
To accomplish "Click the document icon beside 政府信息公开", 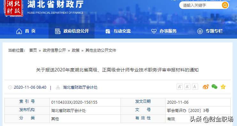I will point(57,31).
